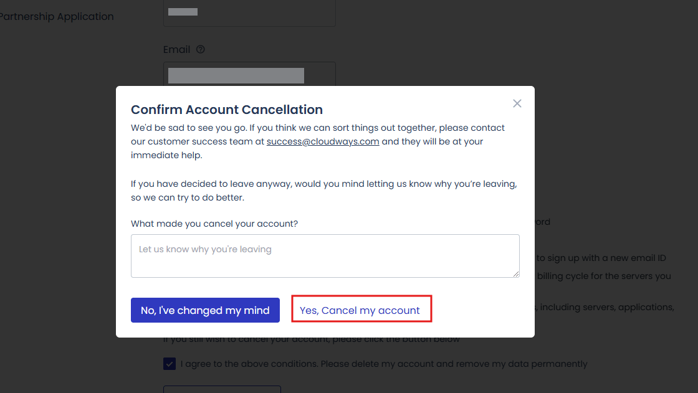Image resolution: width=698 pixels, height=393 pixels.
Task: Close the Confirm Account Cancellation dialog
Action: 517,103
